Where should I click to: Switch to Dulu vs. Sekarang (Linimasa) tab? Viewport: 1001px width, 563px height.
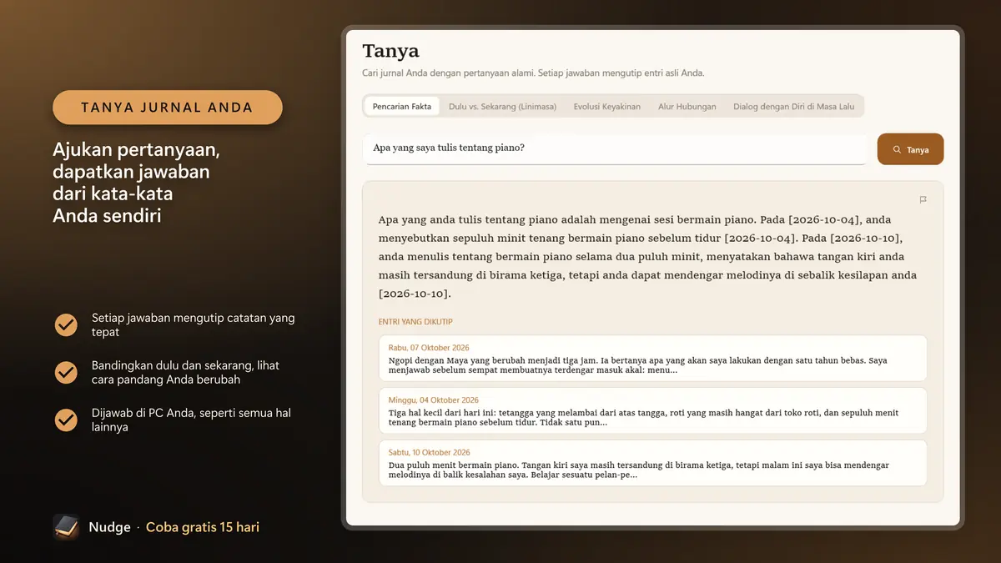(x=502, y=107)
